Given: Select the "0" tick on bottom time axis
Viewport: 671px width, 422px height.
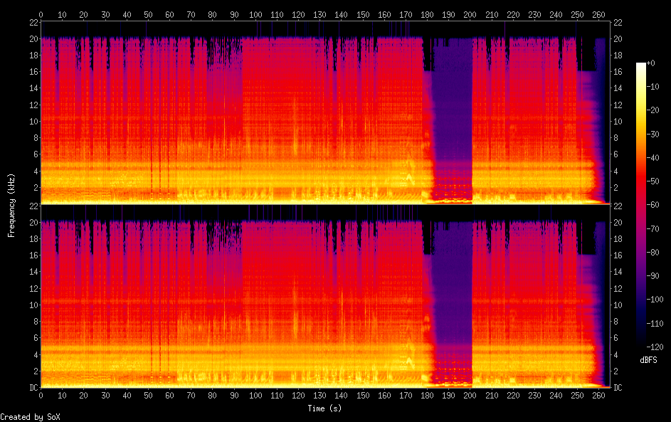Looking at the screenshot, I should tap(41, 396).
